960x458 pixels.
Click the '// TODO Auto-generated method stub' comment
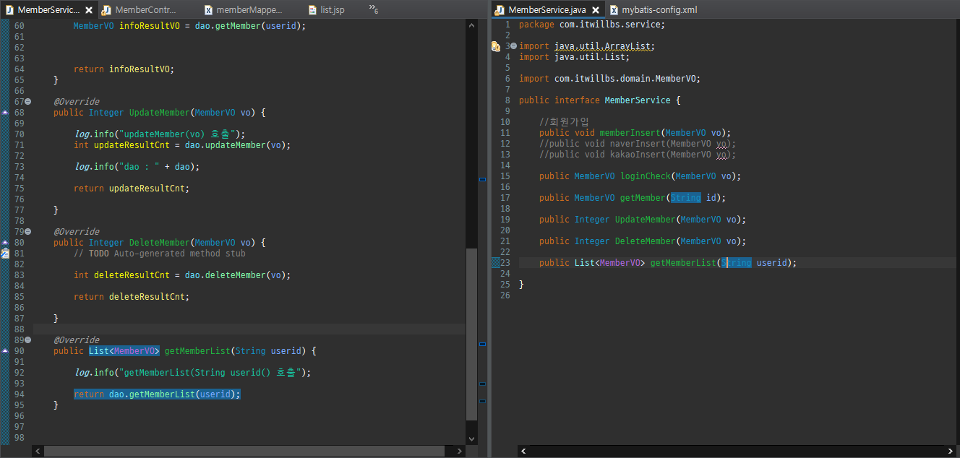(x=160, y=254)
